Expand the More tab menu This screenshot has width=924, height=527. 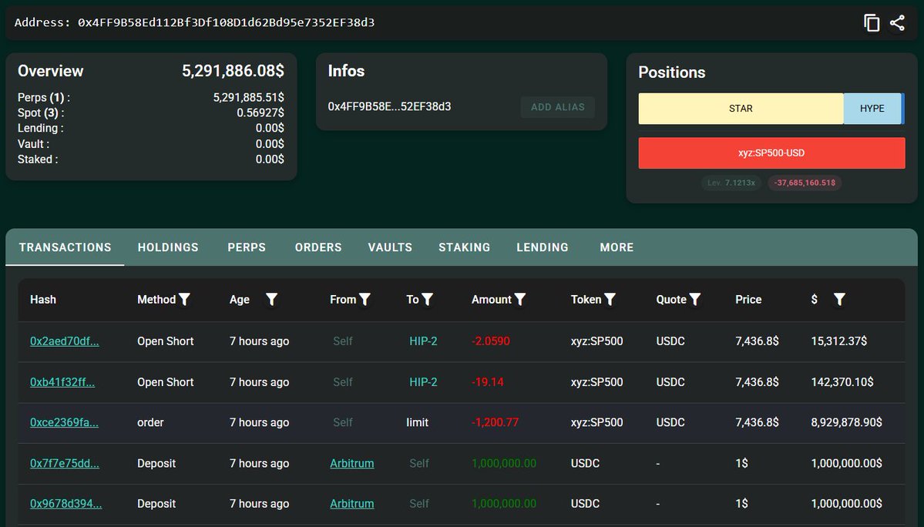click(617, 247)
